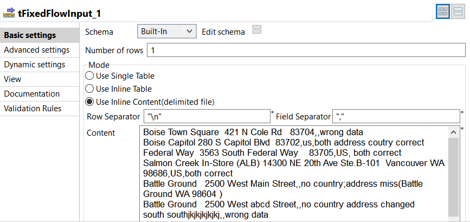Click the Content scrollbar up arrow
470x222 pixels.
454,132
